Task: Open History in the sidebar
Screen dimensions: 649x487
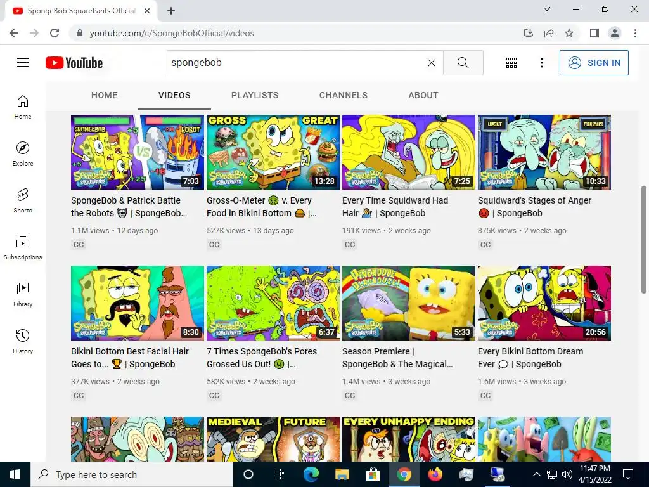Action: click(23, 342)
